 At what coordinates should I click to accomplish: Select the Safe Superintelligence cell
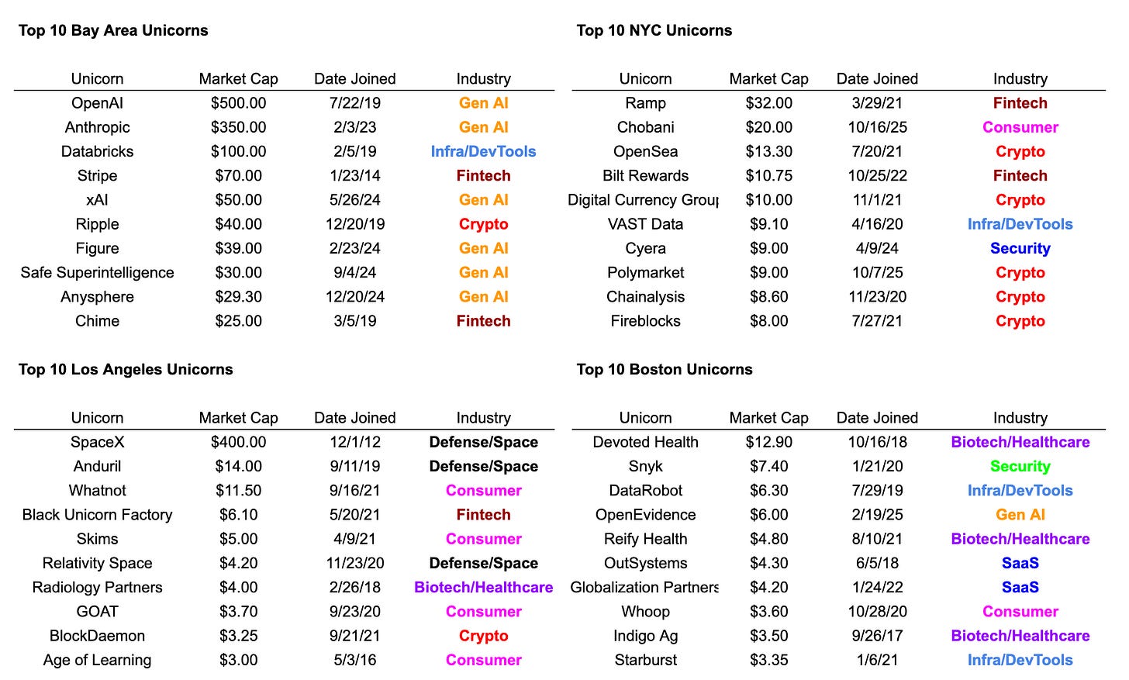(x=97, y=272)
